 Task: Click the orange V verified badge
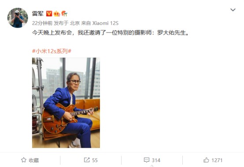(x=49, y=14)
